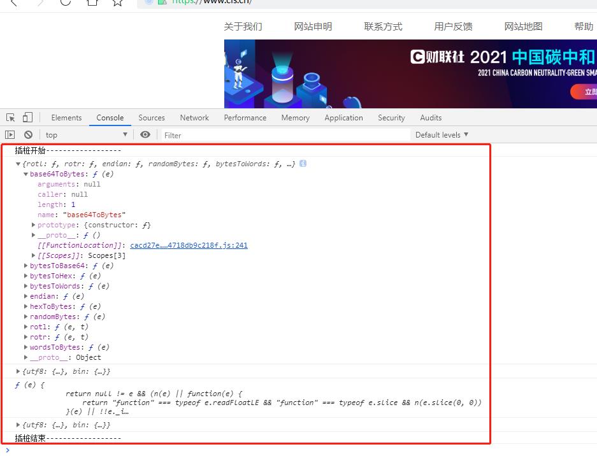597x456 pixels.
Task: Clear console with the ban icon
Action: (x=28, y=135)
